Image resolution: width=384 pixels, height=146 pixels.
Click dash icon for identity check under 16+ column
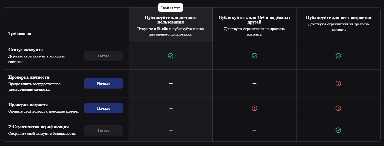click(x=254, y=83)
